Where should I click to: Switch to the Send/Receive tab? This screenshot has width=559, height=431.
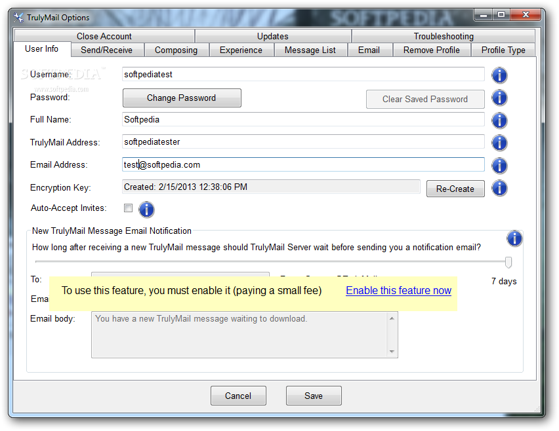point(106,50)
